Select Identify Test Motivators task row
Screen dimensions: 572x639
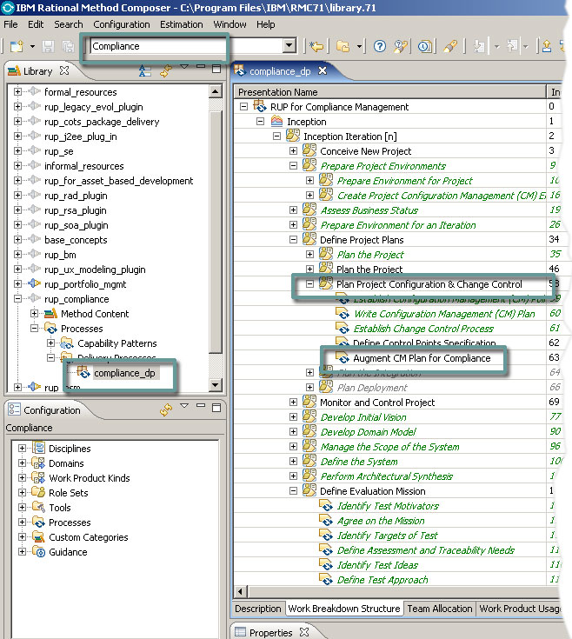coord(388,506)
